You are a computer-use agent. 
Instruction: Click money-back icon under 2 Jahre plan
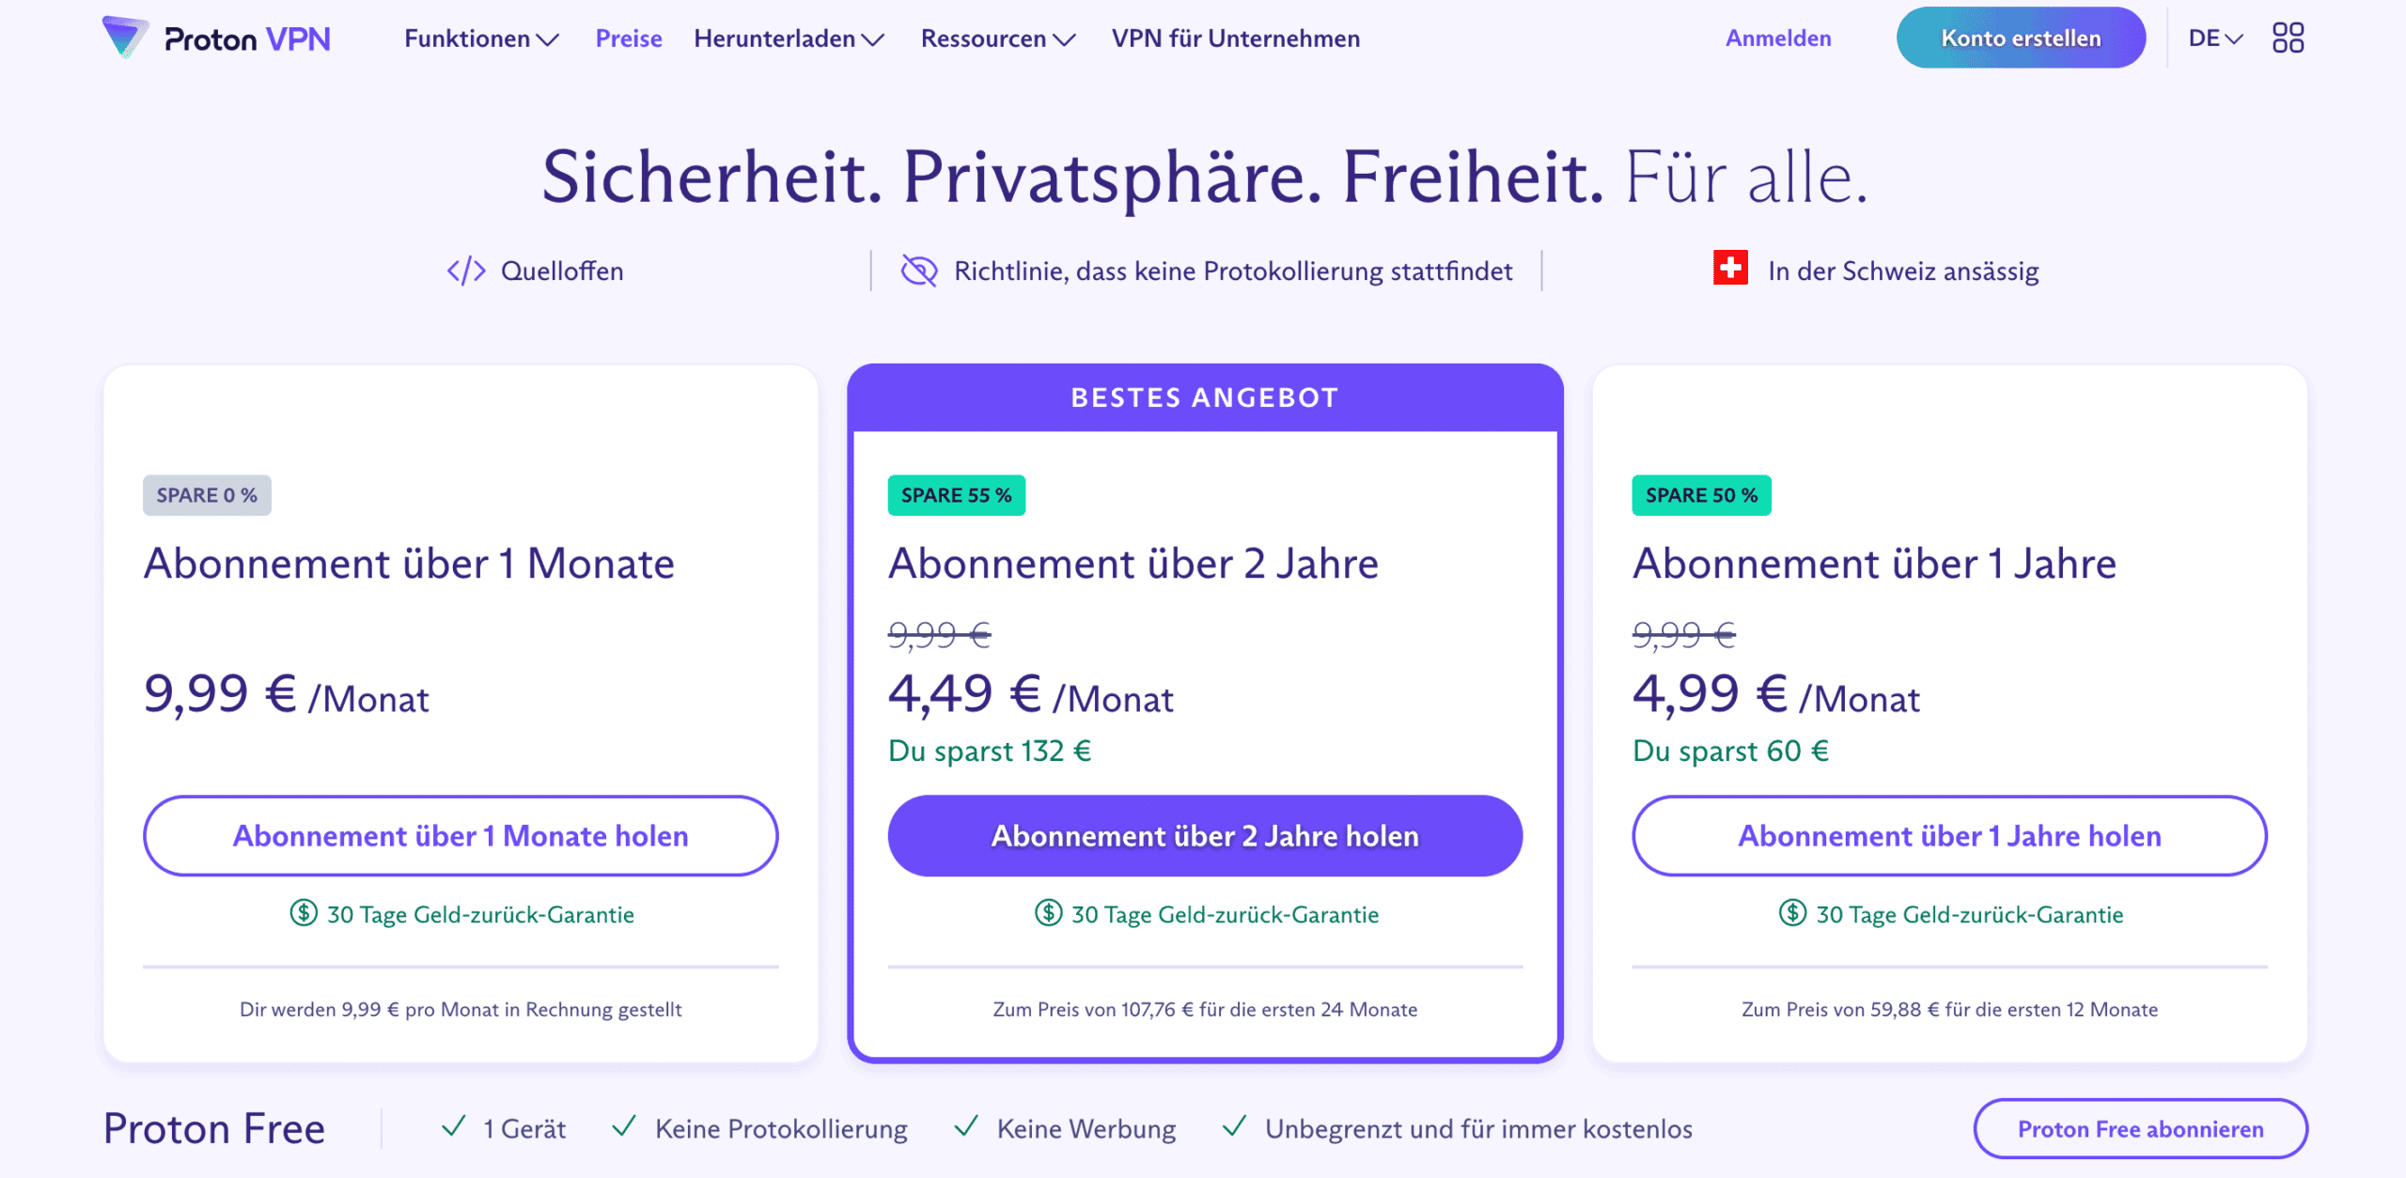tap(1048, 913)
